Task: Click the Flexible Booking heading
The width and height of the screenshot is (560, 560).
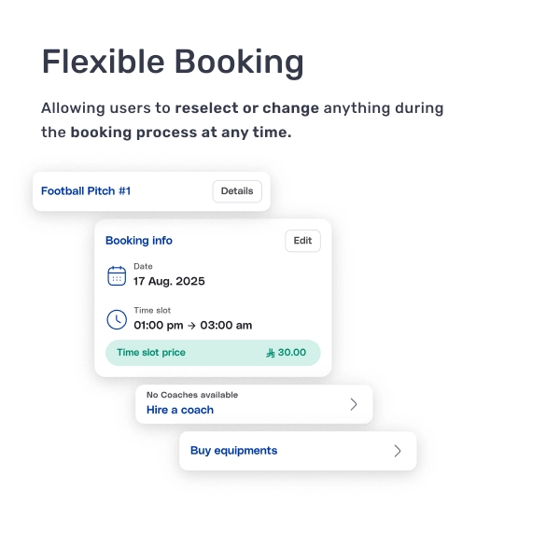Action: (x=173, y=63)
